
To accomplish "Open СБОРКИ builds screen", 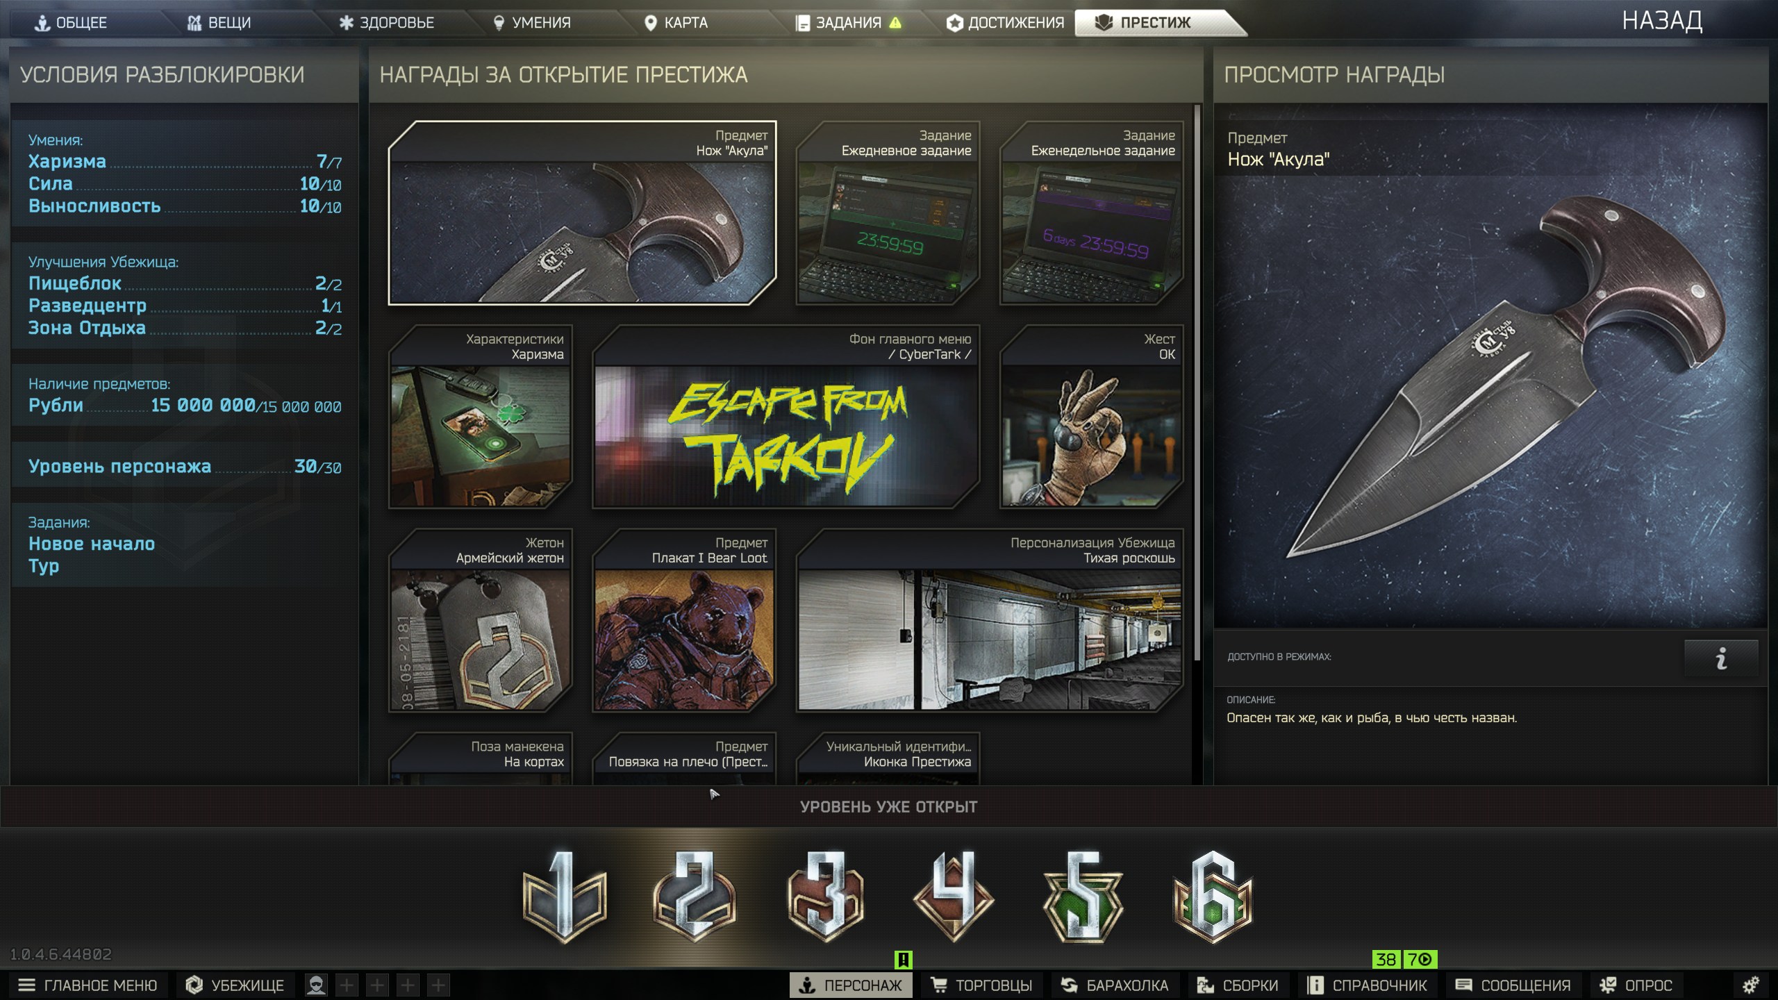I will click(1237, 985).
